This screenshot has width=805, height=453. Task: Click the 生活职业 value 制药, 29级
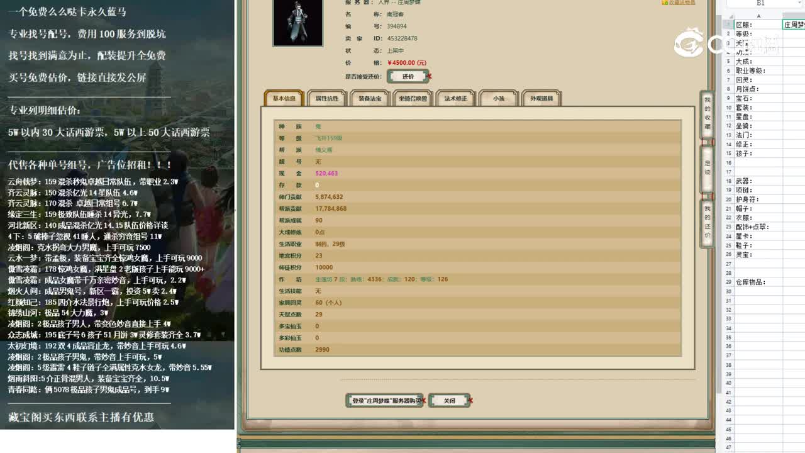330,244
